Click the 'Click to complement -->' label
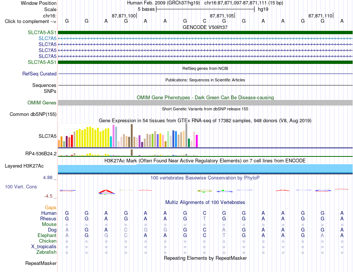Screen dimensions: 353x272 pos(30,22)
